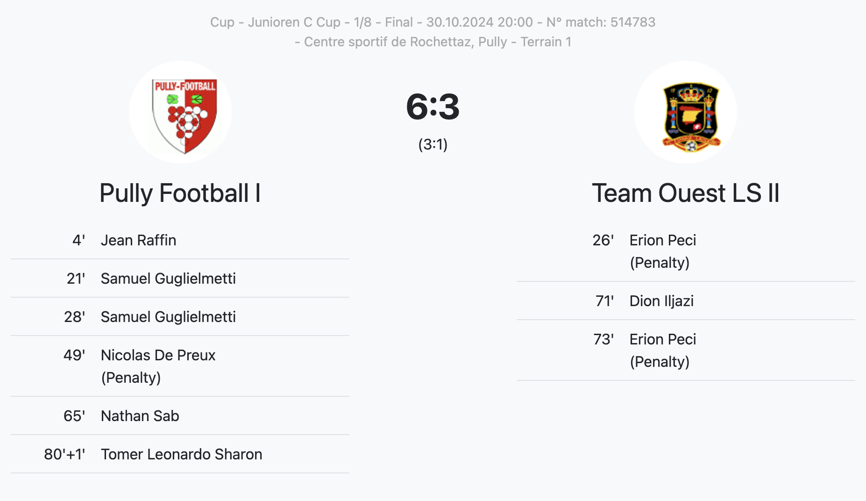Click the Team Ouest LS II crest
Image resolution: width=866 pixels, height=501 pixels.
tap(686, 112)
